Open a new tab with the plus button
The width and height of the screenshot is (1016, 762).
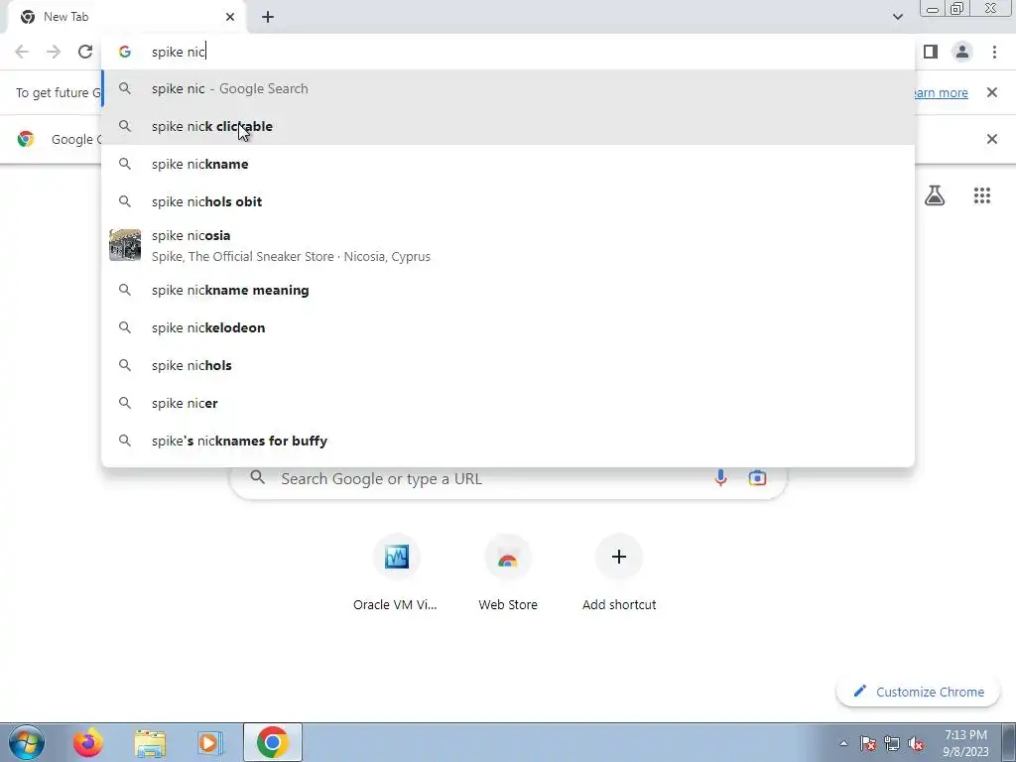pos(268,17)
